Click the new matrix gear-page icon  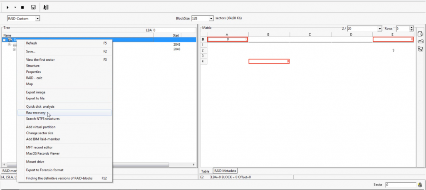point(420,34)
